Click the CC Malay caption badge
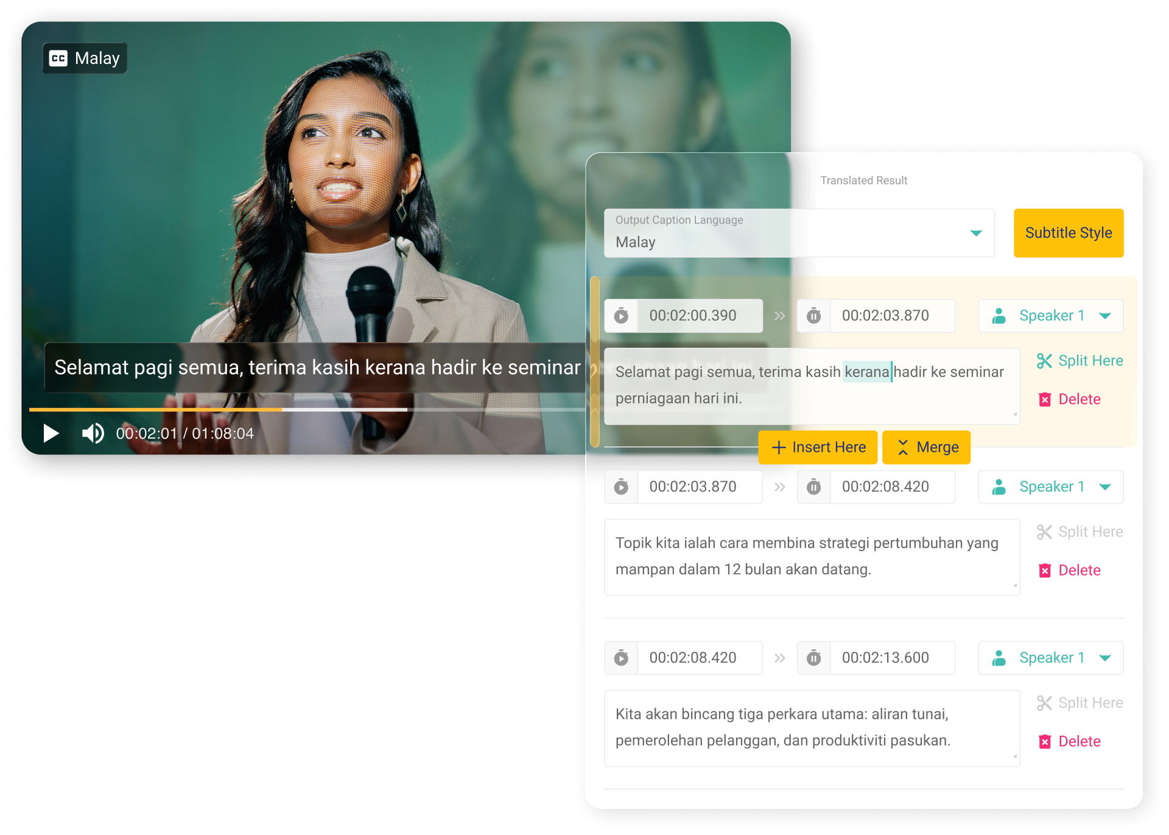The height and width of the screenshot is (835, 1169). click(85, 58)
